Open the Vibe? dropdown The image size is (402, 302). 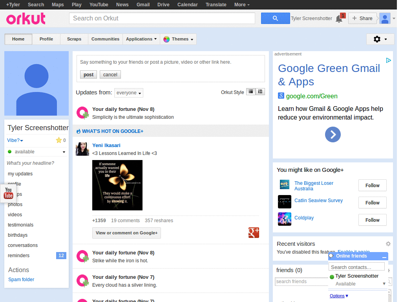point(15,140)
